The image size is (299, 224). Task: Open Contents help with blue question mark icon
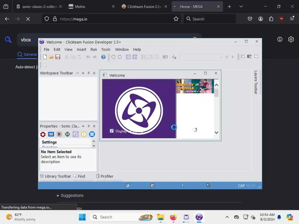click(103, 57)
